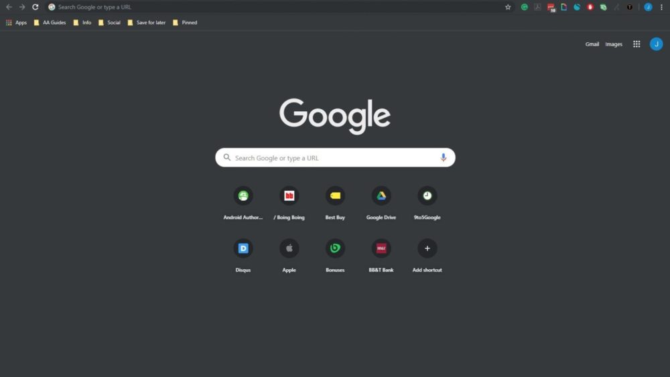Go forward using the browser forward arrow
Viewport: 670px width, 377px height.
pos(22,7)
